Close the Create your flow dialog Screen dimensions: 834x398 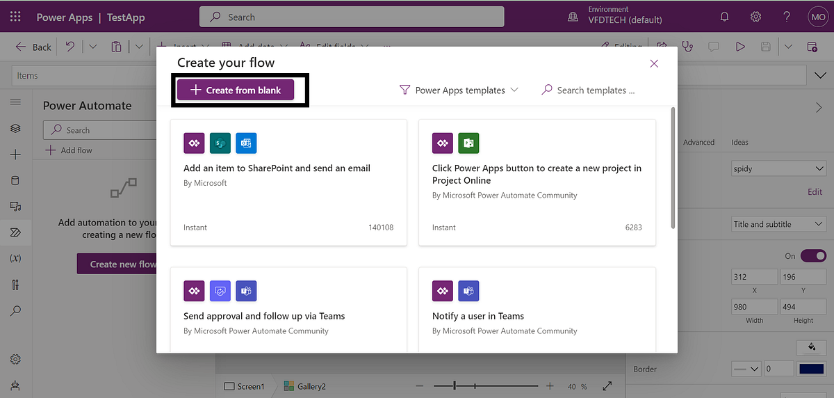tap(654, 63)
